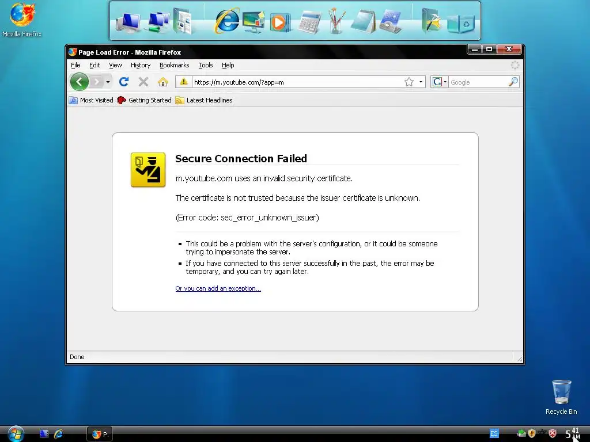The image size is (590, 442).
Task: Click the ES language indicator in the tray
Action: click(x=494, y=433)
